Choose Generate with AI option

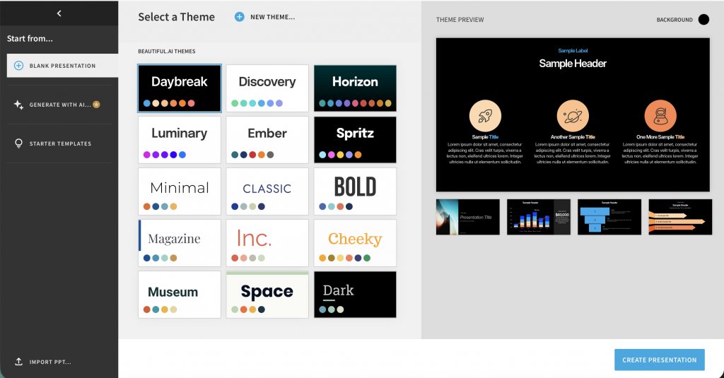click(x=59, y=105)
